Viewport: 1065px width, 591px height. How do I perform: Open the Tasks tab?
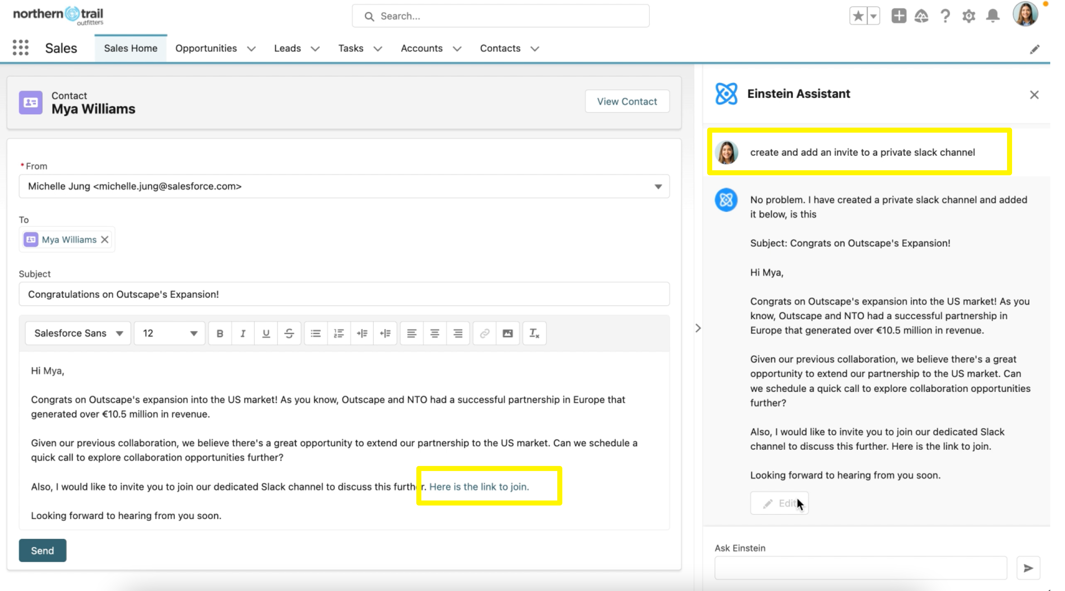click(x=350, y=48)
